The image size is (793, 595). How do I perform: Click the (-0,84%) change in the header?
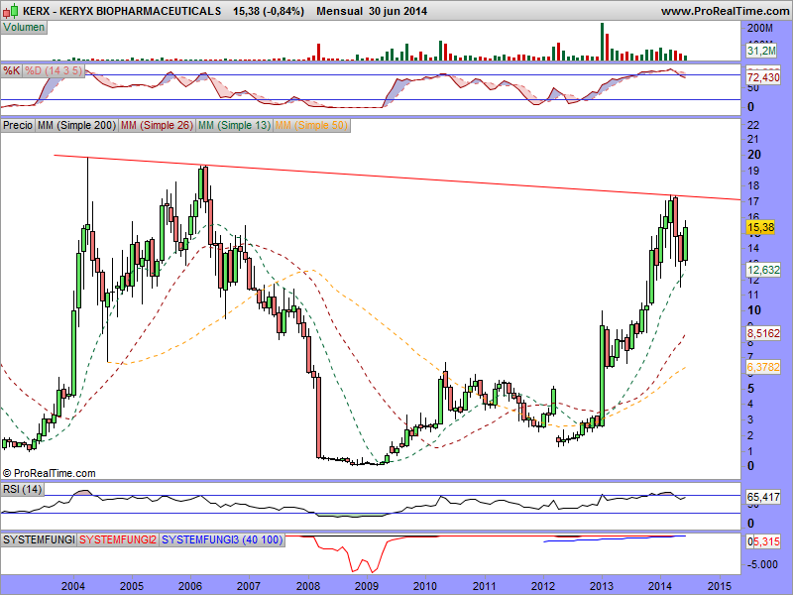pos(283,11)
